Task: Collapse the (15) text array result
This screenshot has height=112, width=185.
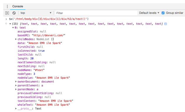Action: coord(10,24)
